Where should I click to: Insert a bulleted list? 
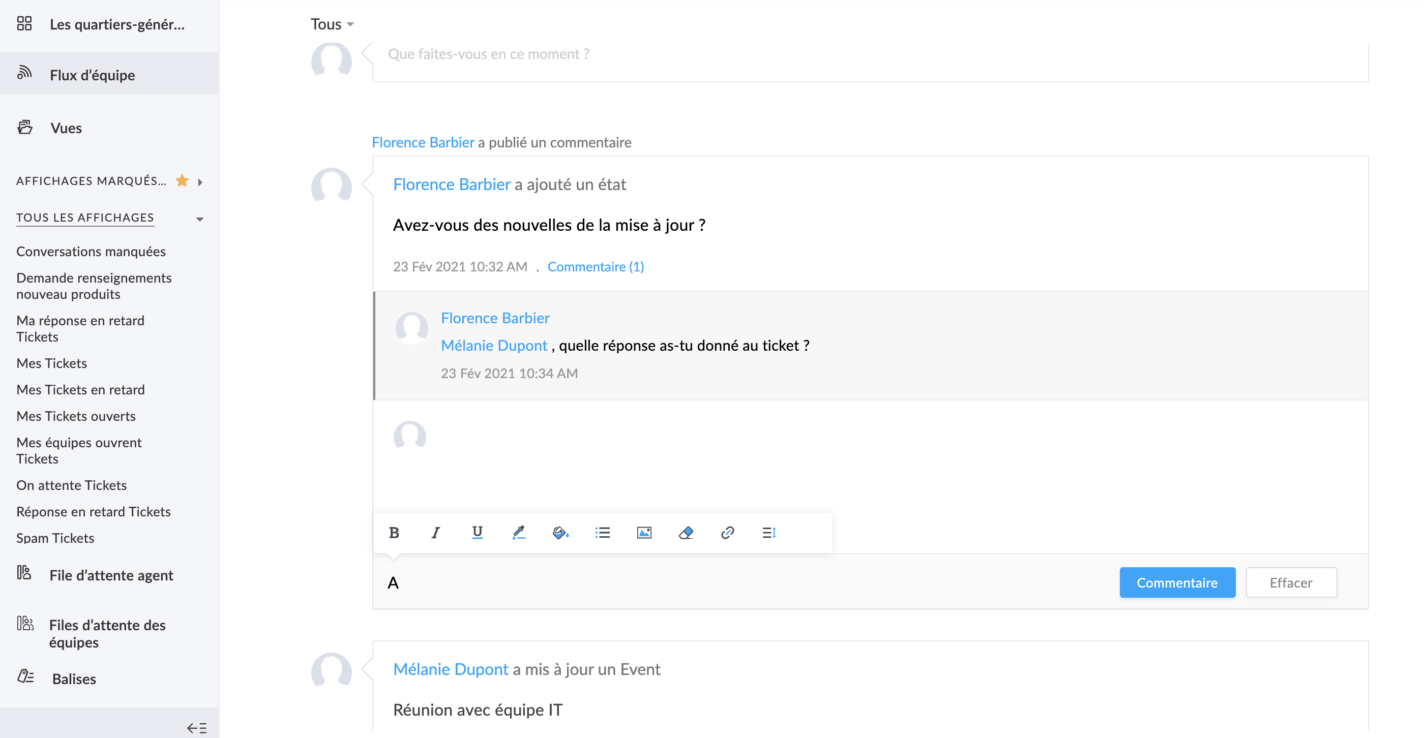tap(602, 533)
